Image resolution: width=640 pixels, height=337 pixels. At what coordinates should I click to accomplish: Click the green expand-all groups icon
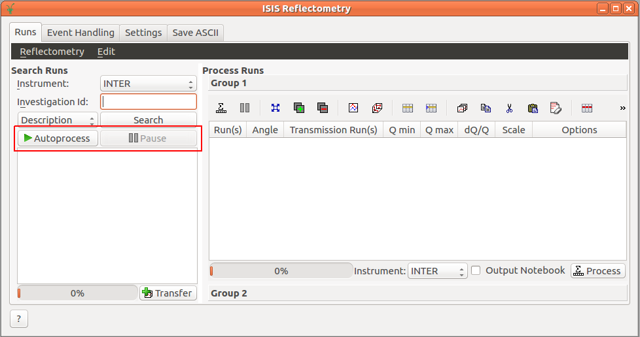299,108
